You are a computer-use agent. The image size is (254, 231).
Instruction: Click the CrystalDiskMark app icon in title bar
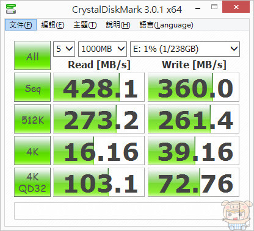click(x=11, y=9)
